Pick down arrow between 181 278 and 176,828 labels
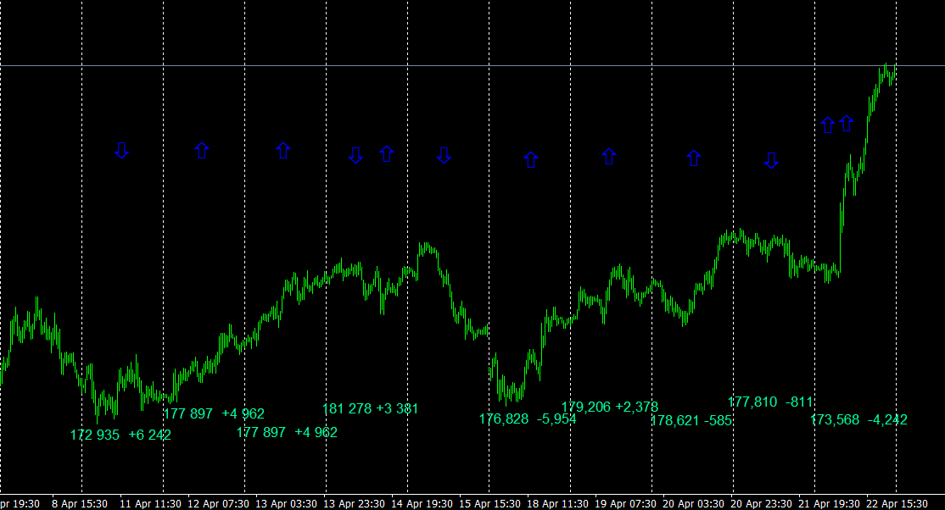The width and height of the screenshot is (945, 510). (445, 155)
